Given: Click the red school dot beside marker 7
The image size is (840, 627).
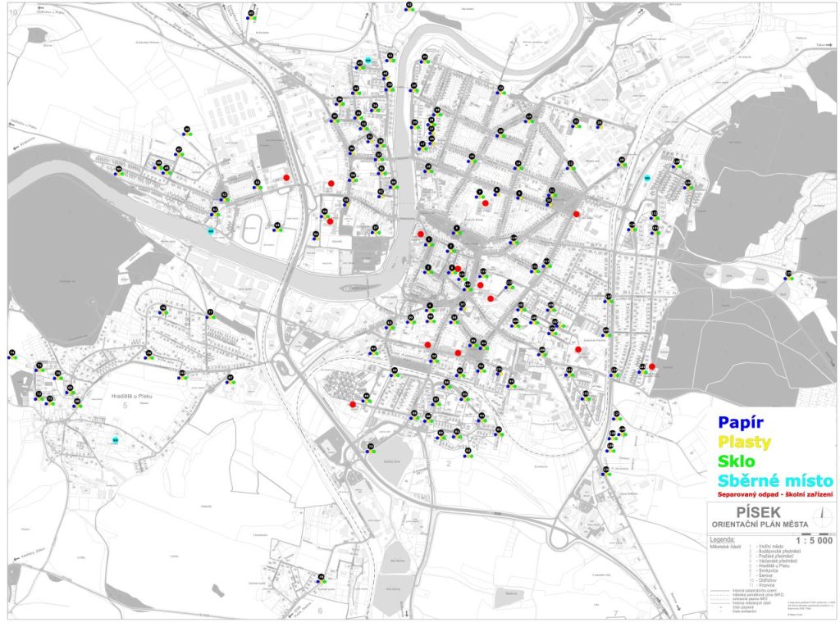Looking at the screenshot, I should (486, 203).
